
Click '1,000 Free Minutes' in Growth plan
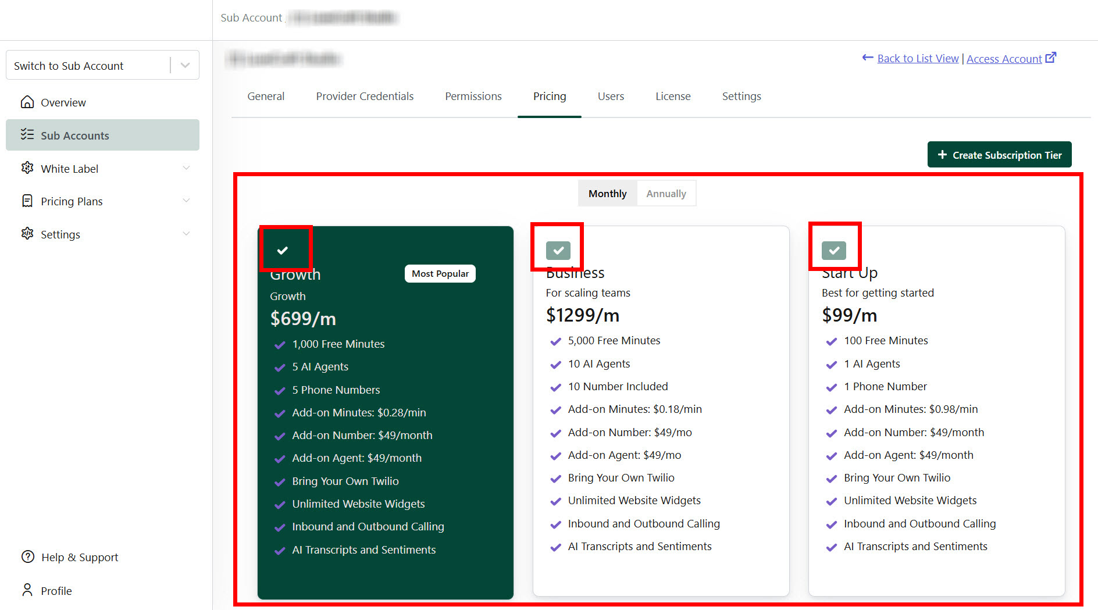[x=338, y=344]
